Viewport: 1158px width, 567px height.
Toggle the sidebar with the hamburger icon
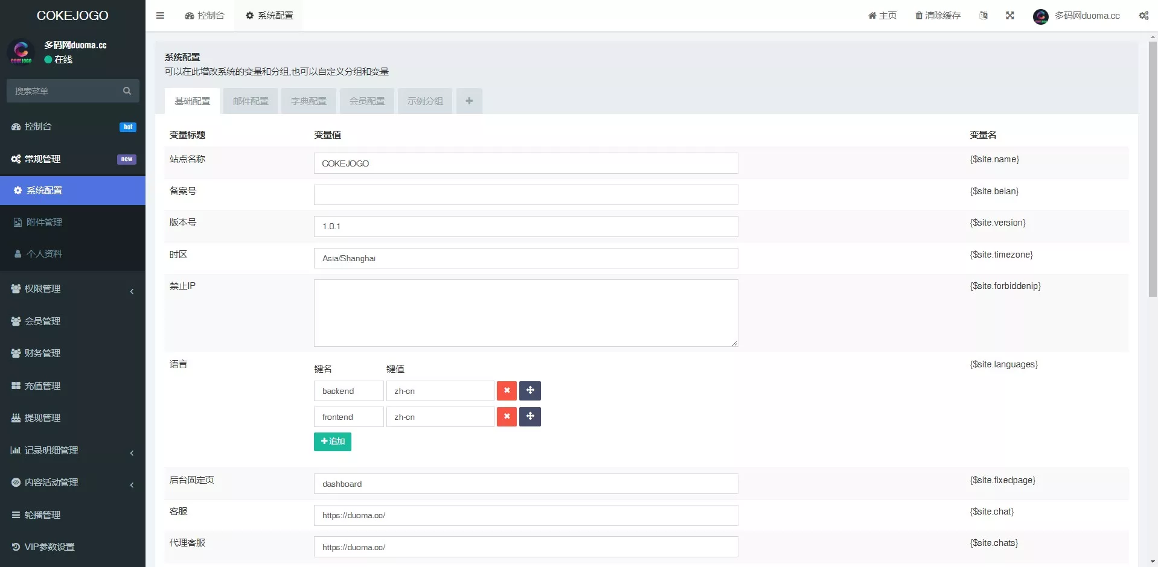click(x=160, y=15)
